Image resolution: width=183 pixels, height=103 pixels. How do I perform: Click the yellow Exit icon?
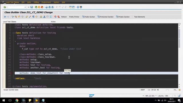39,7
